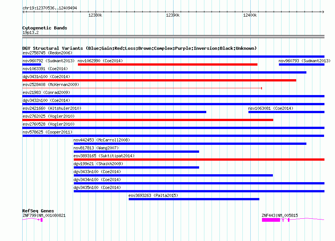
Task: Click the dgv3433n100 (Coe2014) label
Action: point(97,172)
